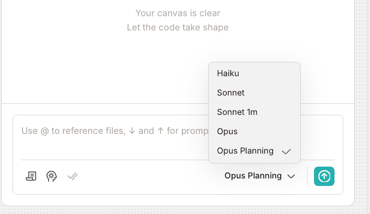The image size is (370, 214).
Task: Select the Opus model entry
Action: click(x=227, y=131)
